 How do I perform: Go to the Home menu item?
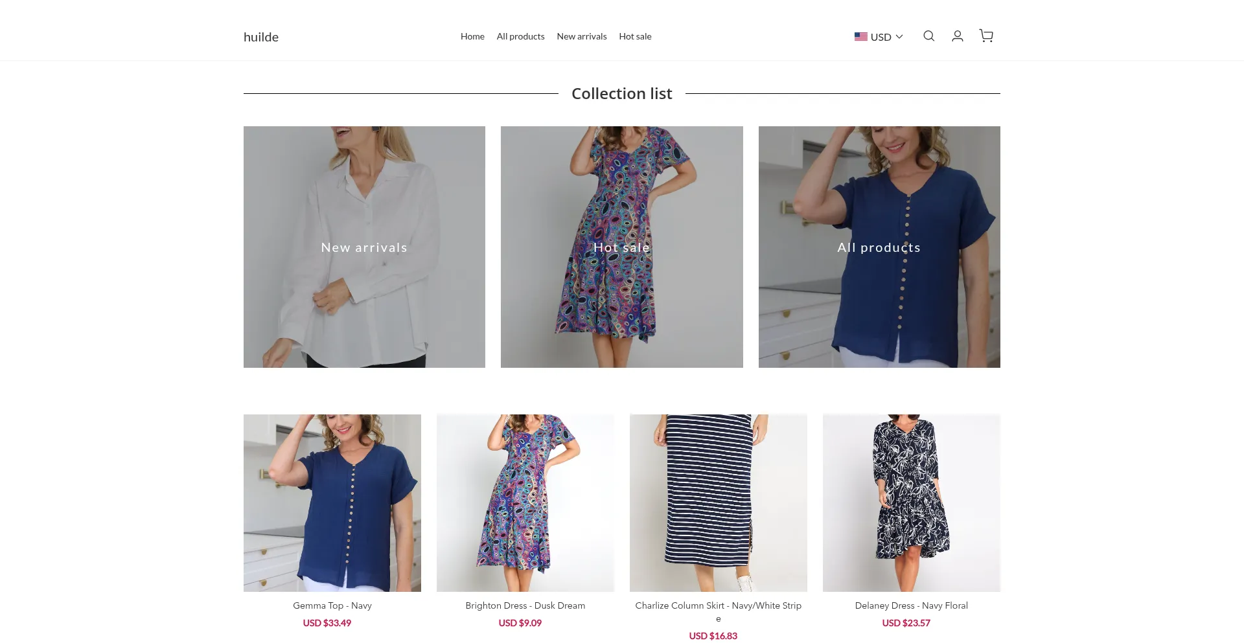(x=472, y=36)
